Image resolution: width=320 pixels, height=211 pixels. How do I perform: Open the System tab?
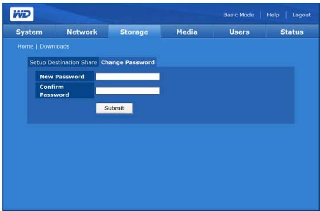pos(30,32)
